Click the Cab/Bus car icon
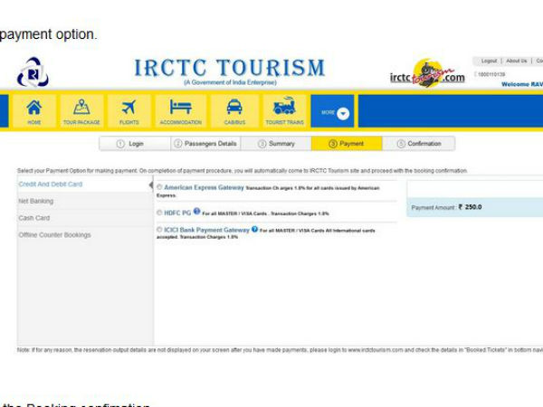 click(x=233, y=110)
